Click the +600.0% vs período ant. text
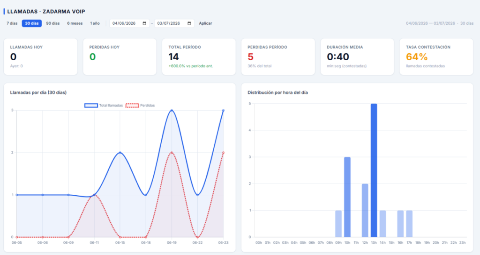Image resolution: width=480 pixels, height=255 pixels. 191,66
